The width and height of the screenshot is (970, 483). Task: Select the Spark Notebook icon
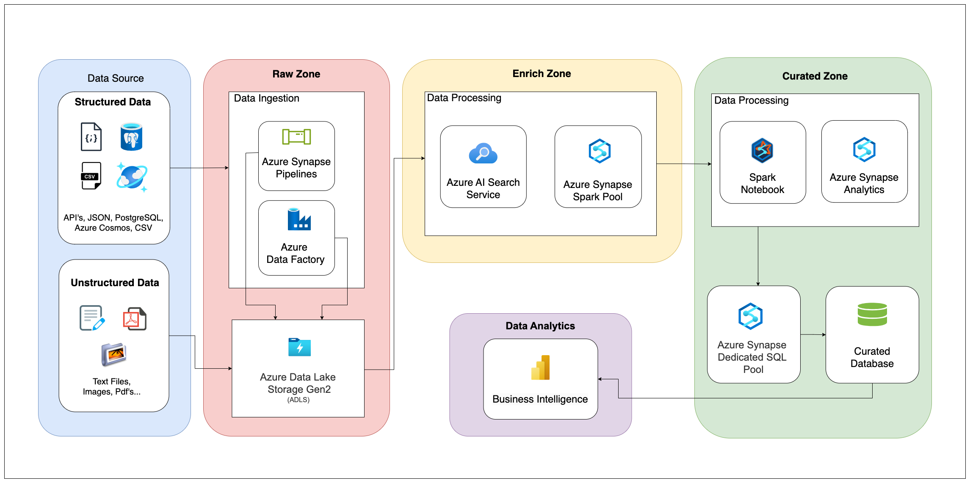tap(762, 150)
